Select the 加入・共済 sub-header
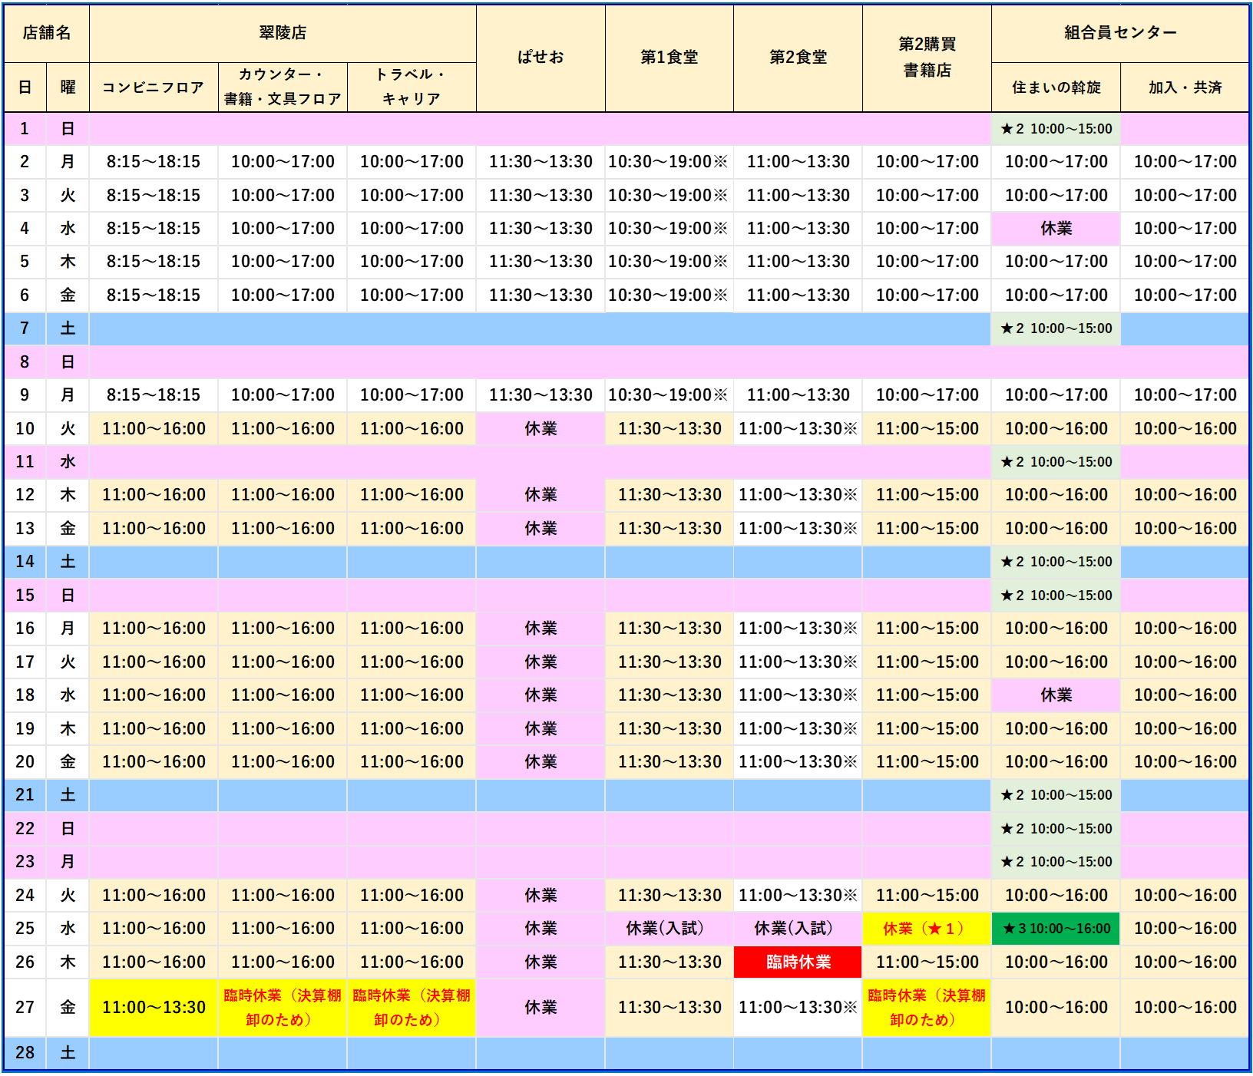1253x1076 pixels. (1185, 87)
